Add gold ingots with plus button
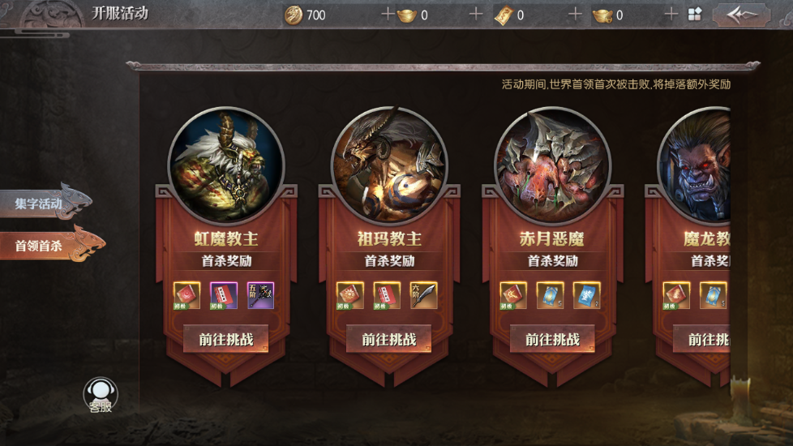Viewport: 793px width, 446px height. (475, 14)
